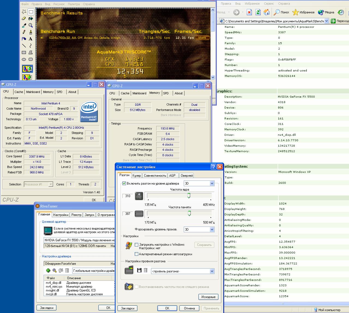
Task: Expand the browser address bar dropdown
Action: 327,21
